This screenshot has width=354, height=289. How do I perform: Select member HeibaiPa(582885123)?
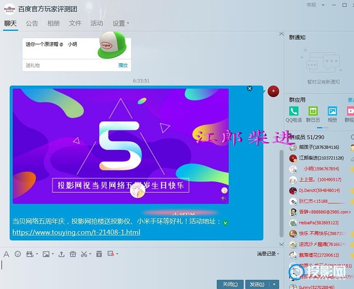(x=319, y=223)
